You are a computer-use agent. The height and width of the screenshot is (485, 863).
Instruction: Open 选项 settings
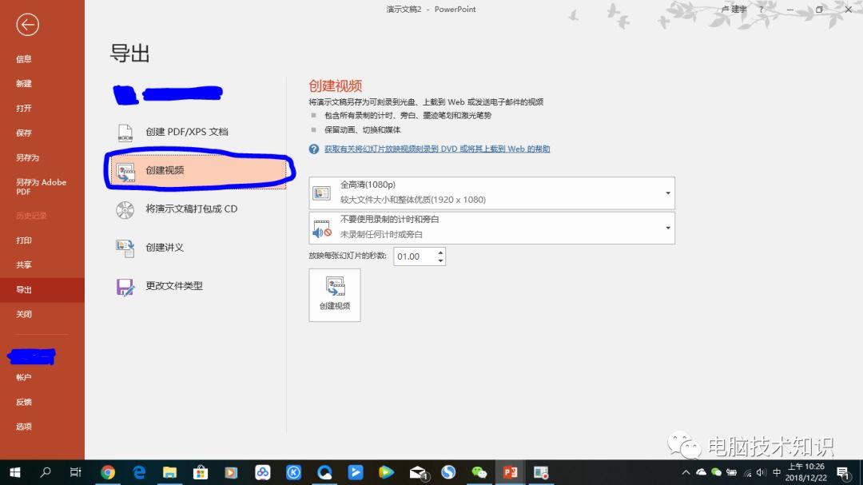click(x=24, y=427)
